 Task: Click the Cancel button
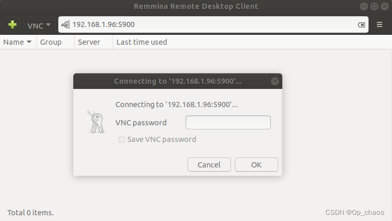click(x=209, y=164)
